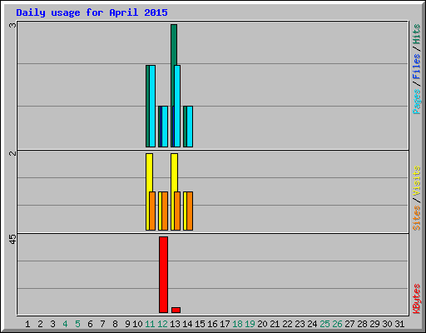426x333 pixels.
Task: Click day '5' on the x-axis
Action: tap(77, 324)
